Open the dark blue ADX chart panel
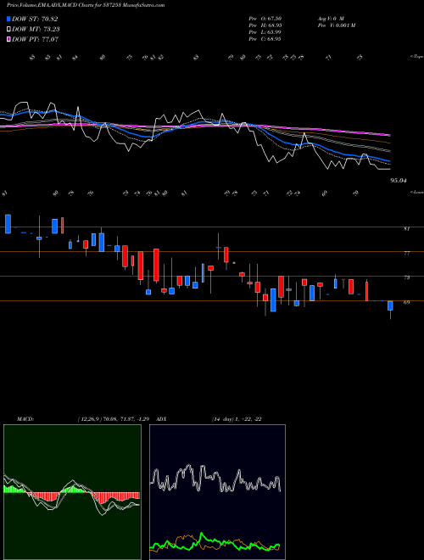424x560 pixels. pyautogui.click(x=217, y=492)
